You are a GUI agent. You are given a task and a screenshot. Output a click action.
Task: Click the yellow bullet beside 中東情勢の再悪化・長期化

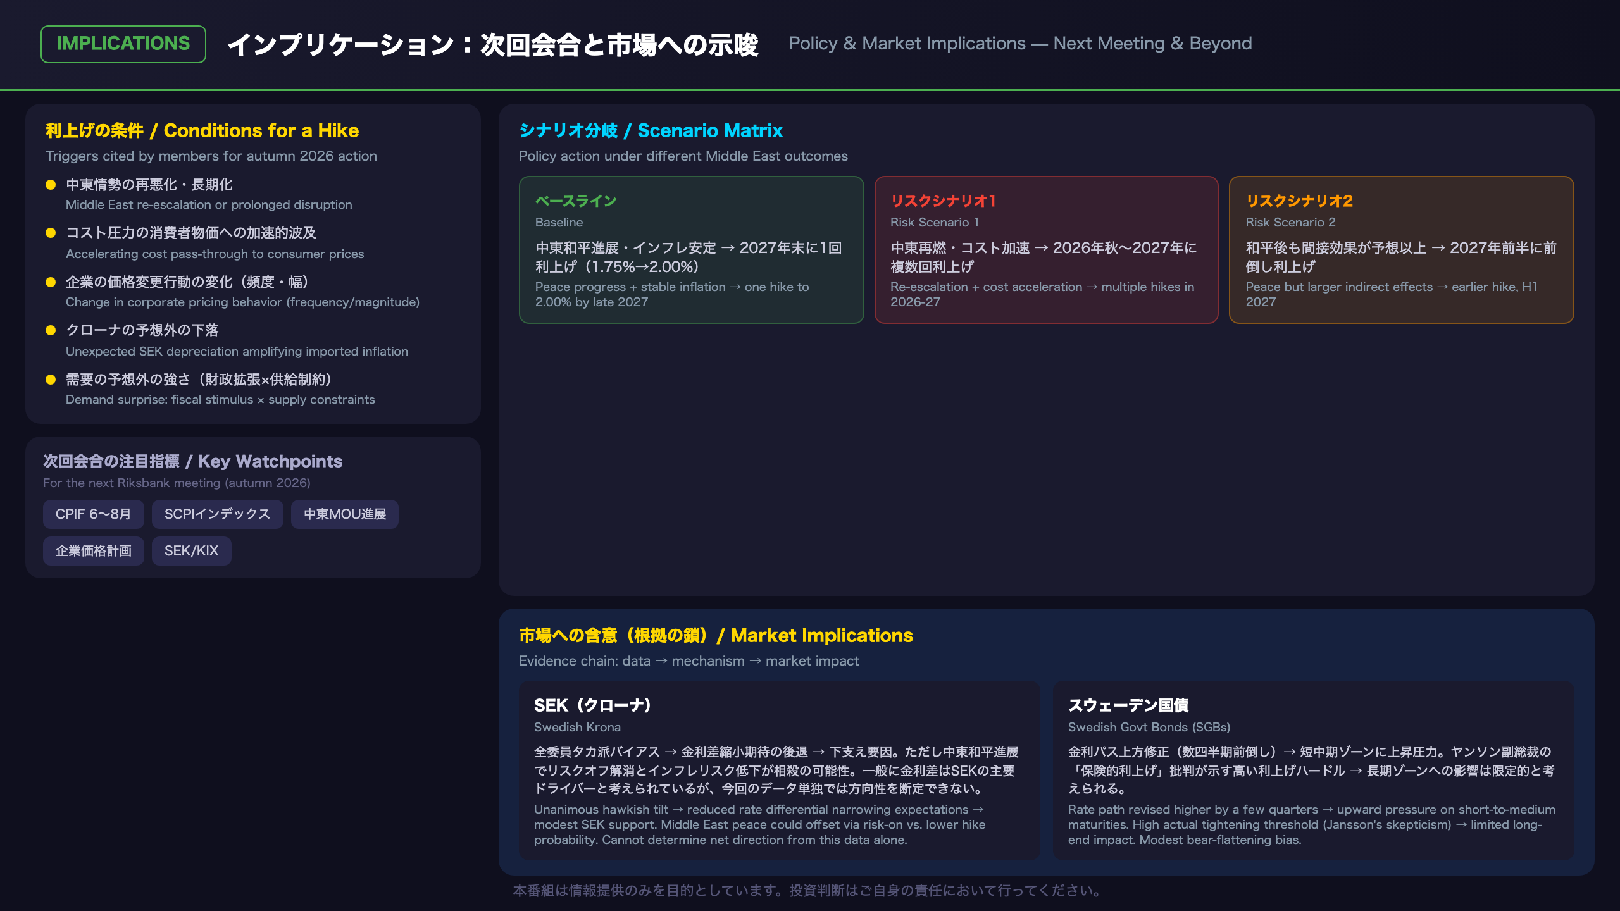pyautogui.click(x=51, y=185)
